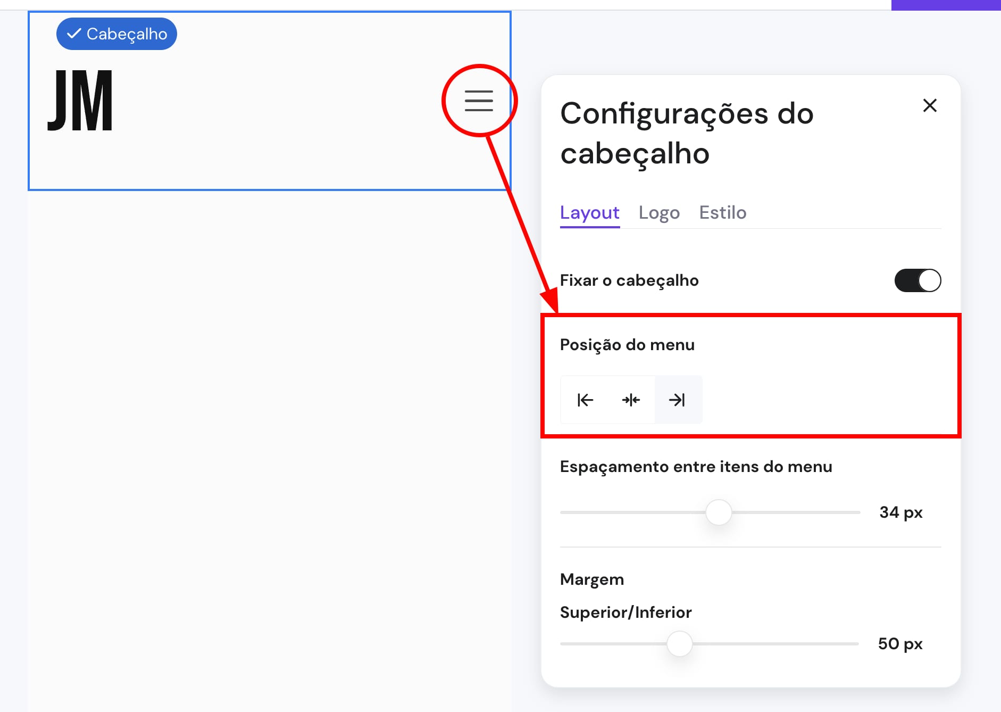Click the checkmark inside the Cabeçalho badge
1001x712 pixels.
(73, 34)
